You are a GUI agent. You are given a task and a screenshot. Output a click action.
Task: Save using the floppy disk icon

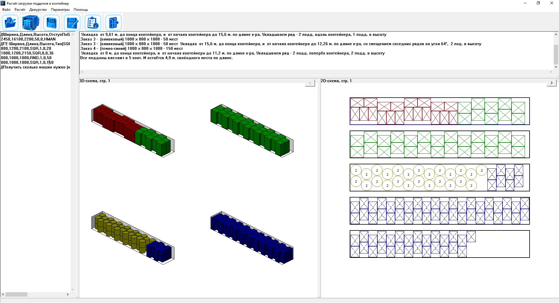tap(52, 23)
